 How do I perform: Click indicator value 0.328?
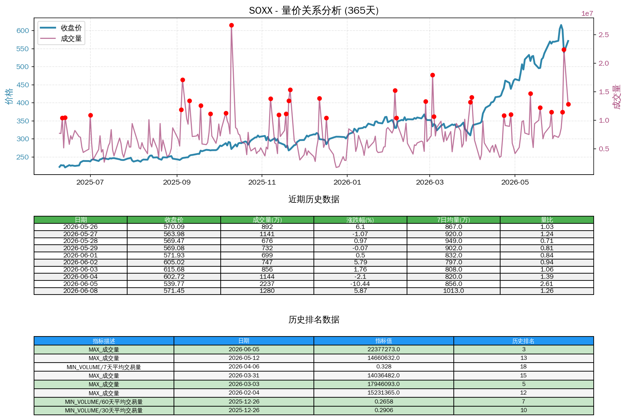[384, 367]
